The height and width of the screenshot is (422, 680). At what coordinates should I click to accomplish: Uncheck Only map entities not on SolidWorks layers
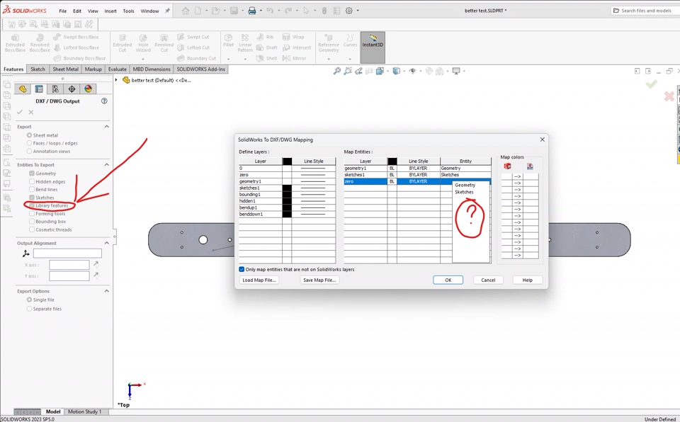(242, 269)
